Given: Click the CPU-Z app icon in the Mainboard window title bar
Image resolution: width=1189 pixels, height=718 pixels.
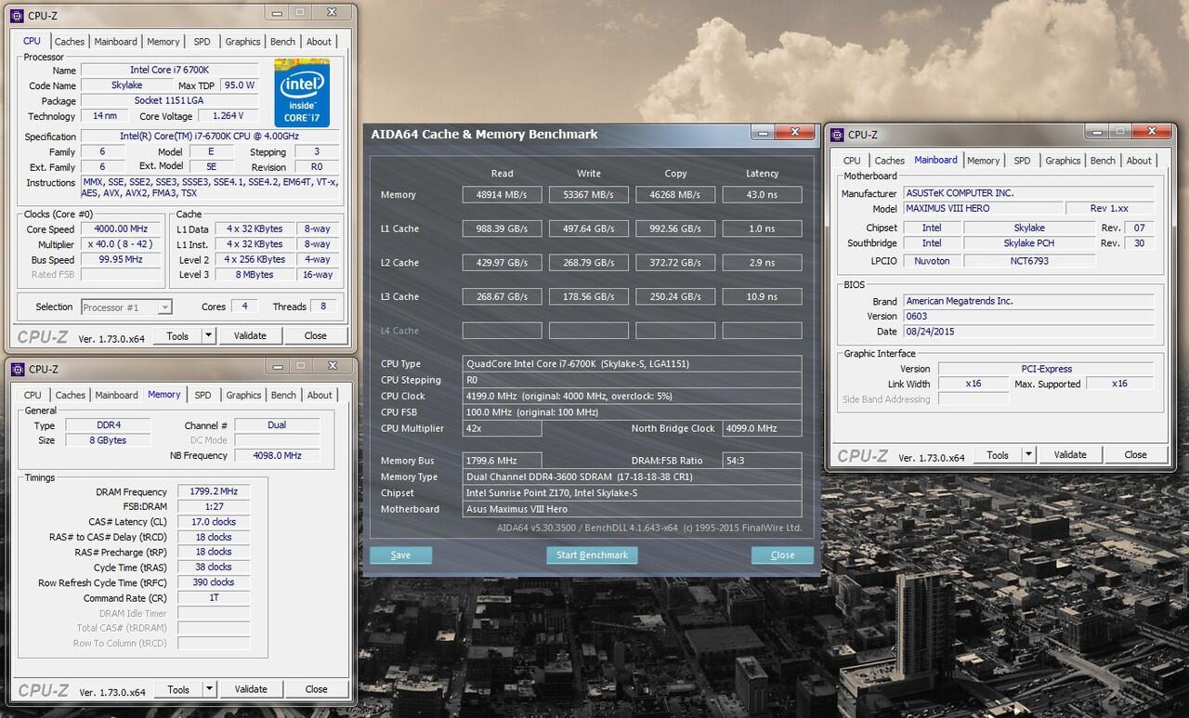Looking at the screenshot, I should click(837, 135).
